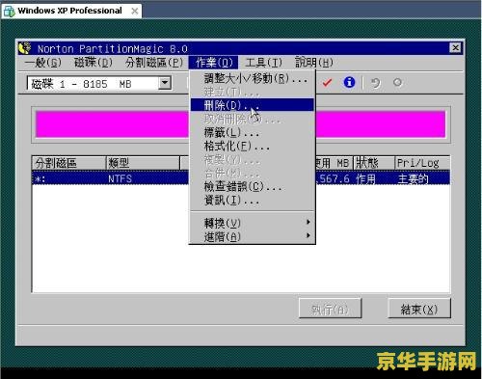The width and height of the screenshot is (482, 379).
Task: Click the undo arrow toolbar icon
Action: pos(375,83)
